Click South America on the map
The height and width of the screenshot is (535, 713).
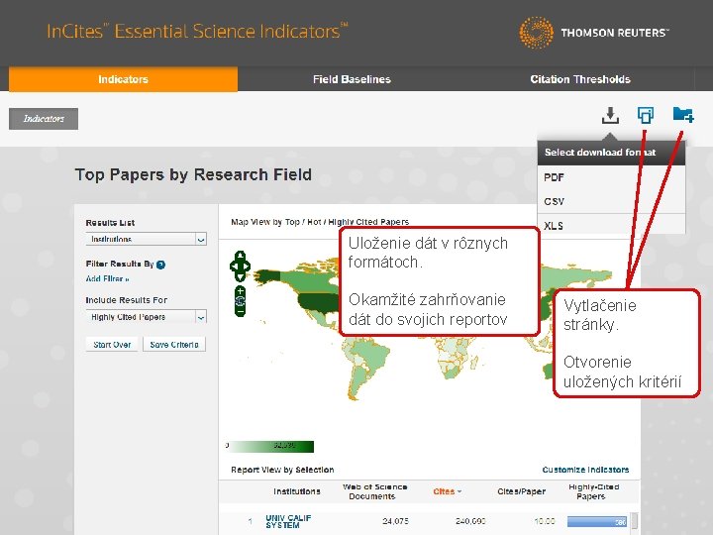pyautogui.click(x=366, y=369)
